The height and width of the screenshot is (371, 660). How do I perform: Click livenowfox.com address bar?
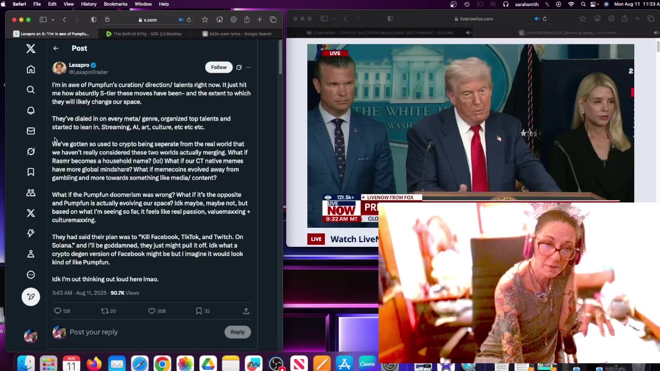pyautogui.click(x=473, y=19)
